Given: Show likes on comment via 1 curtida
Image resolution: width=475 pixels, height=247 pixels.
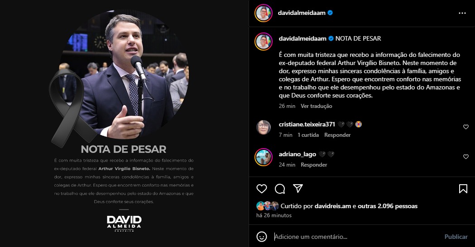Looking at the screenshot, I should pyautogui.click(x=308, y=135).
